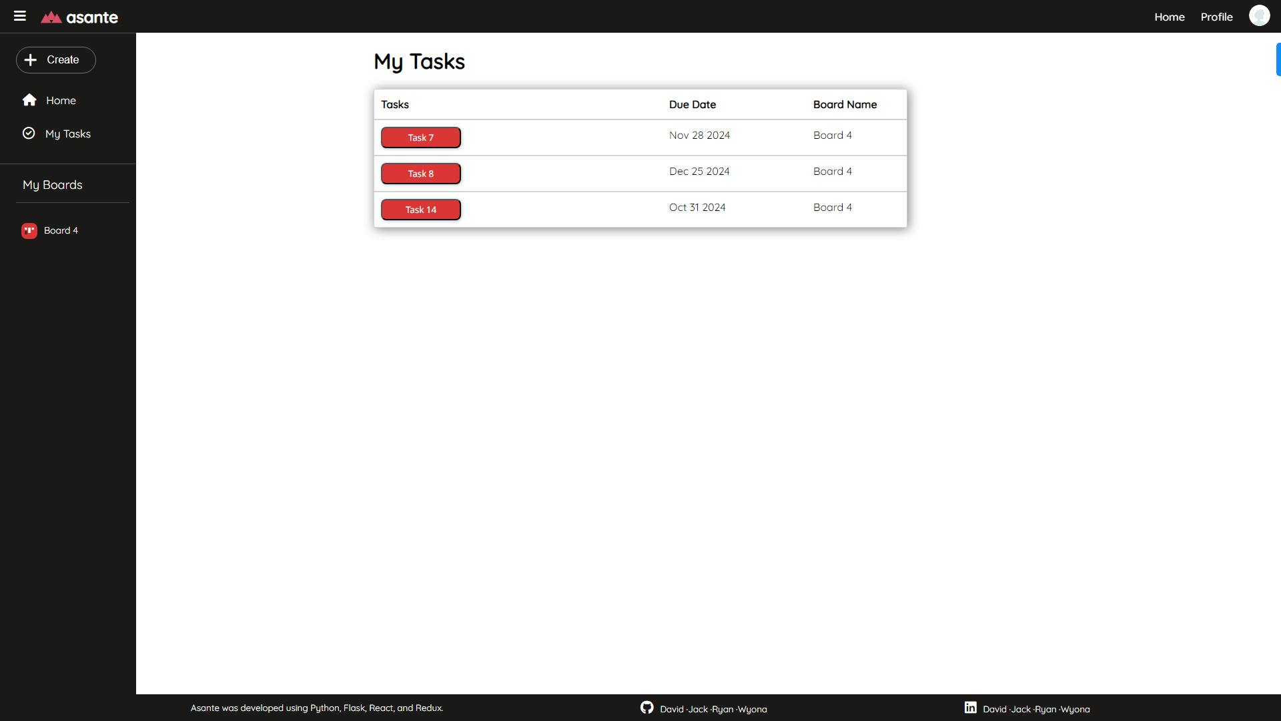This screenshot has width=1281, height=721.
Task: Click the checkmark circle My Tasks icon
Action: point(29,134)
